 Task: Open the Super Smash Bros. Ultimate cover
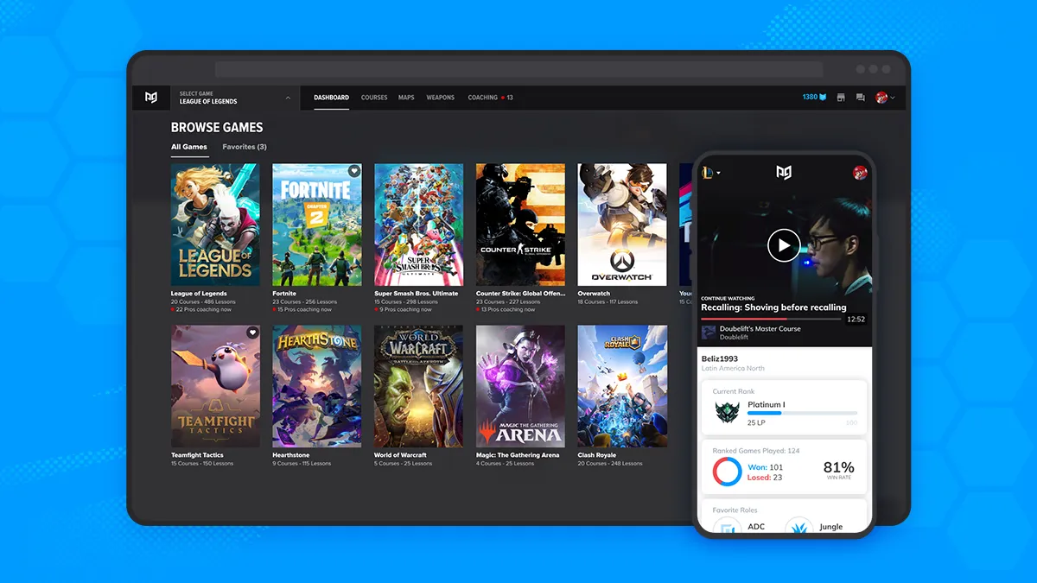(x=418, y=225)
